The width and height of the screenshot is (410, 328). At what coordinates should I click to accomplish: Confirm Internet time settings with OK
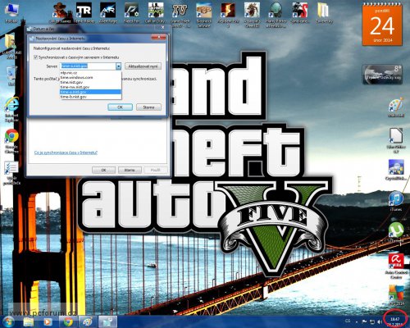pos(120,107)
